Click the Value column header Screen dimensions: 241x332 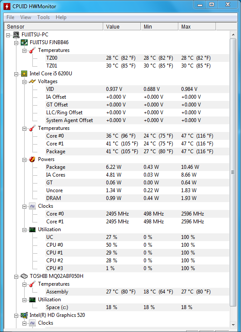click(122, 27)
